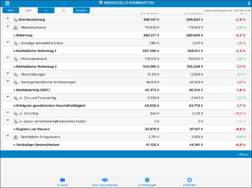
Task: Expand the Sonstige betriebliche Erlöse chevron
Action: 8,42
